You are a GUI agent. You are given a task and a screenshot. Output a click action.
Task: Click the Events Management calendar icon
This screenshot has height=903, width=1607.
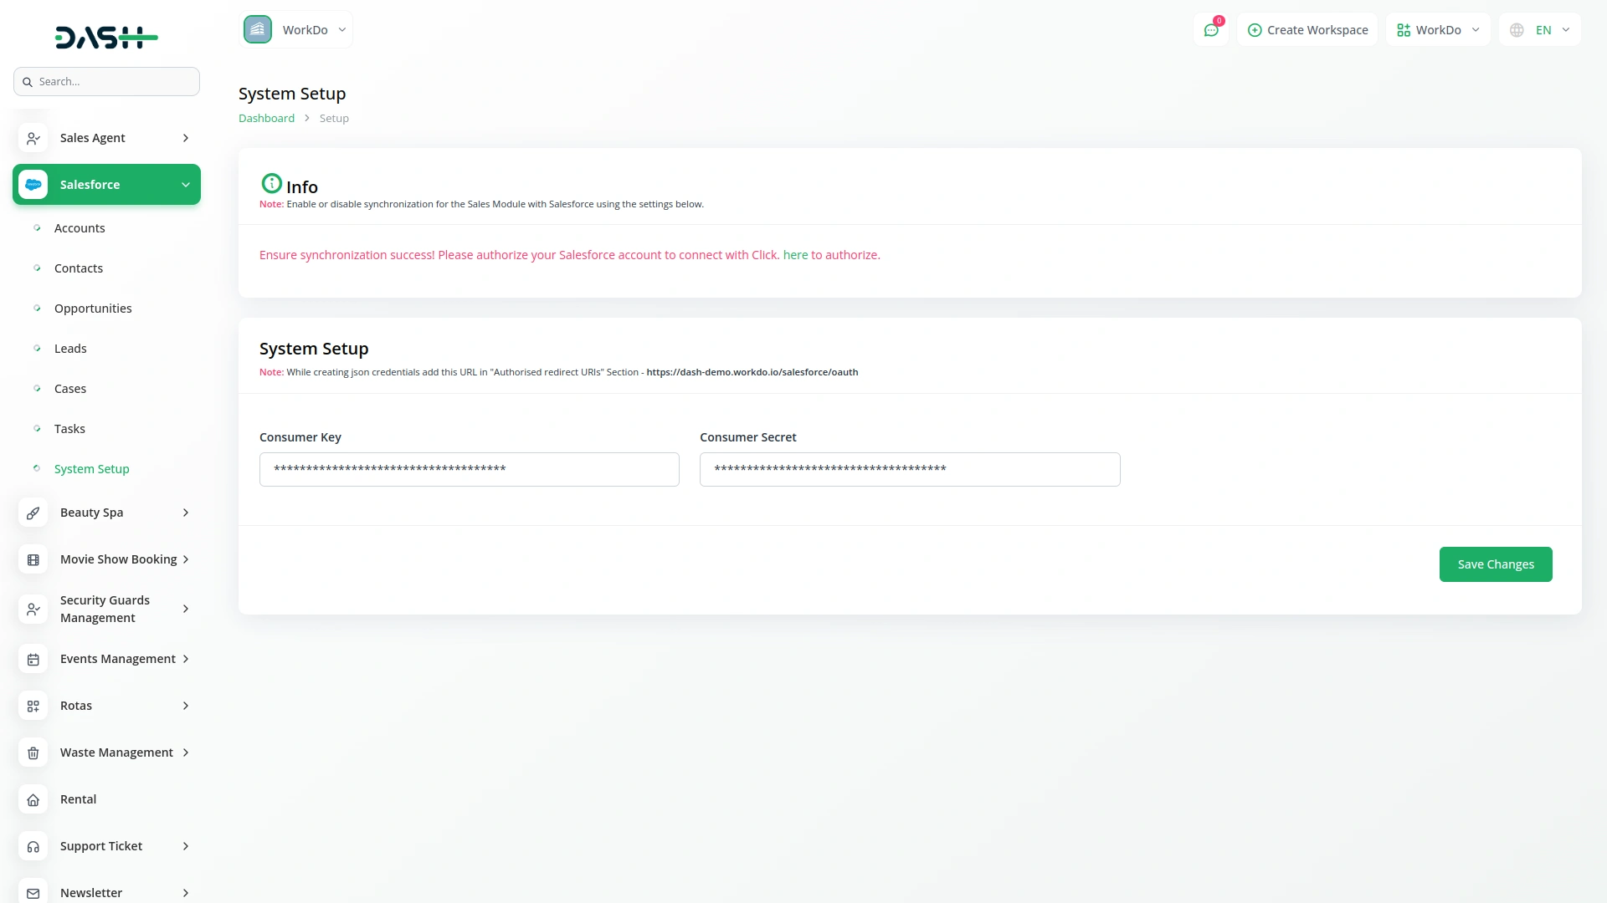pos(33,659)
